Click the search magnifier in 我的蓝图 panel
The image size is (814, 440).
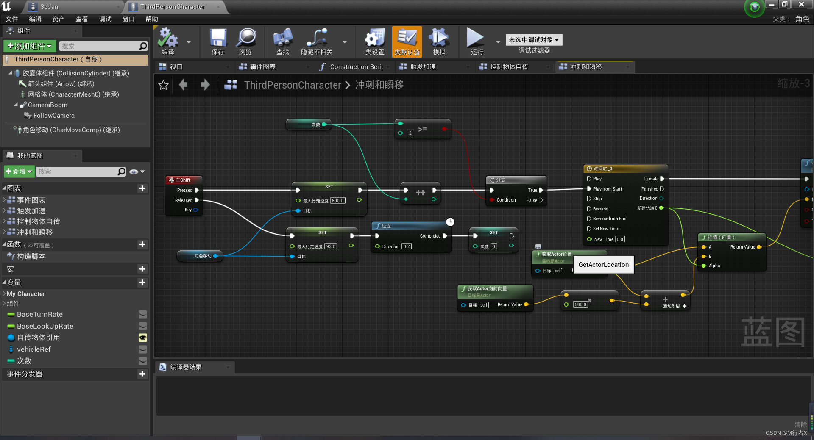[x=122, y=171]
